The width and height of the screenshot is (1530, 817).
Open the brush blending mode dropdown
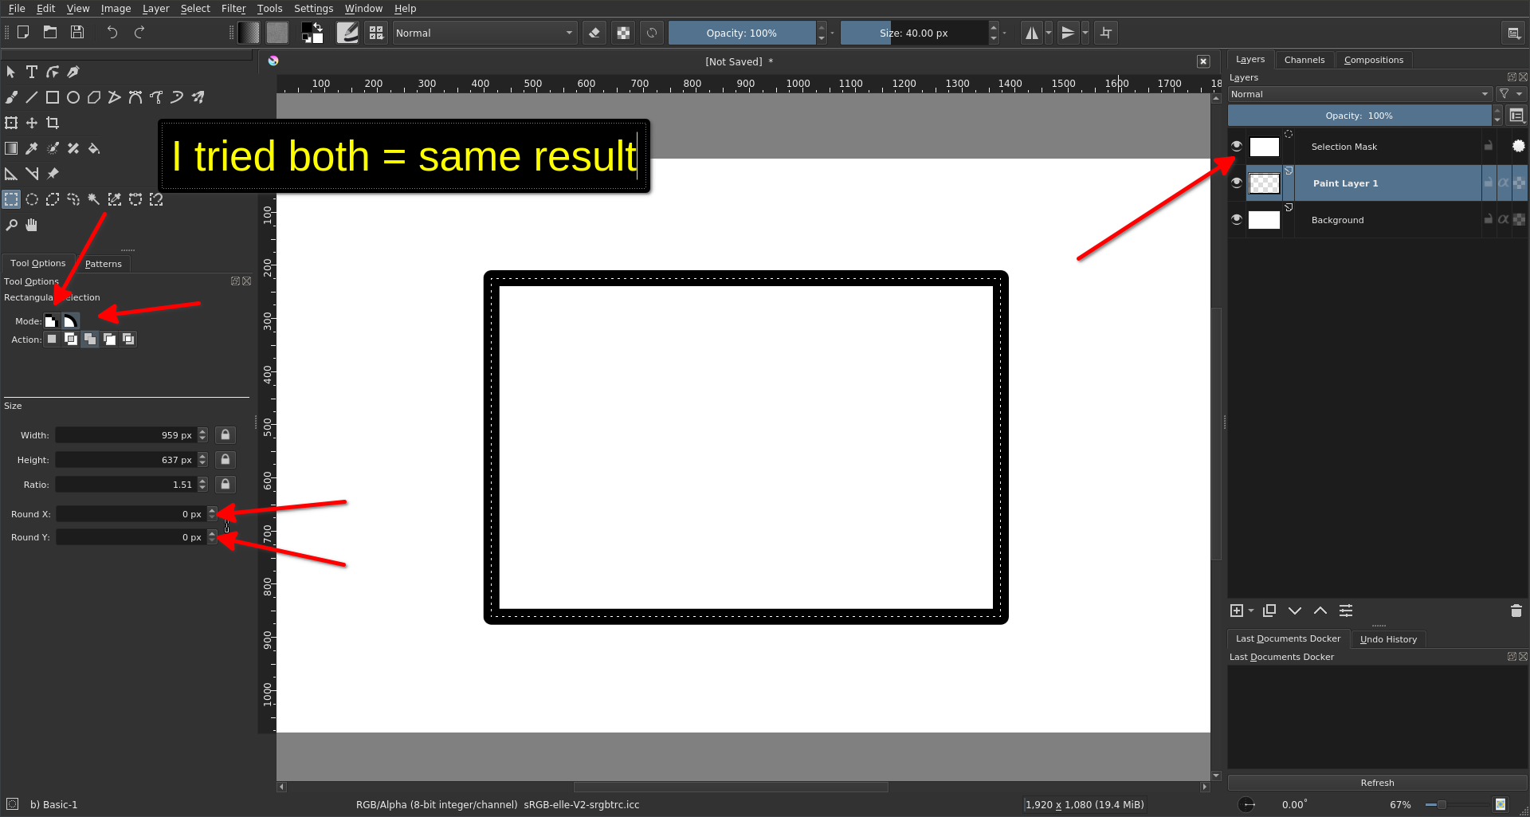[x=484, y=33]
